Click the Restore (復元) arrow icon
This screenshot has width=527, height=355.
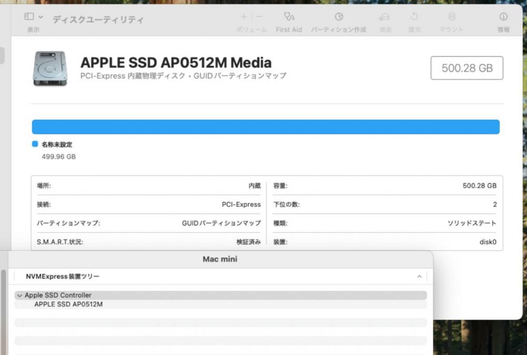point(414,16)
